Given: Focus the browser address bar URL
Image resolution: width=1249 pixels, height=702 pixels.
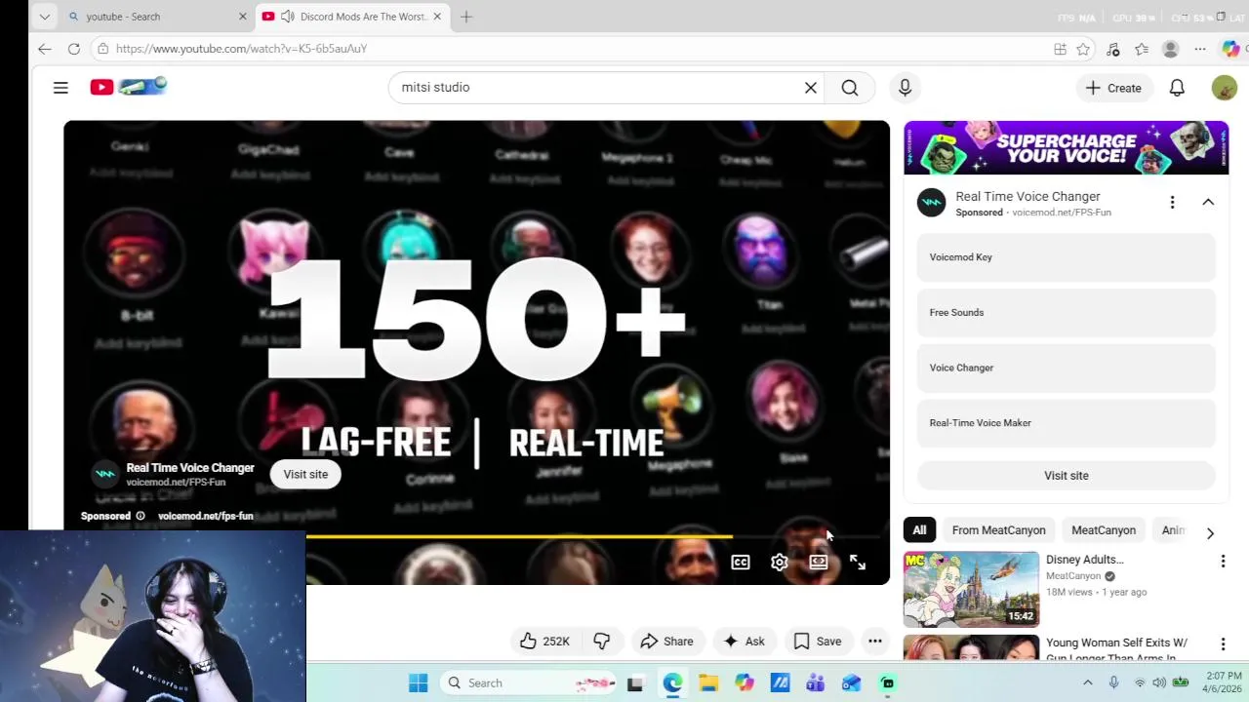Looking at the screenshot, I should tap(241, 49).
